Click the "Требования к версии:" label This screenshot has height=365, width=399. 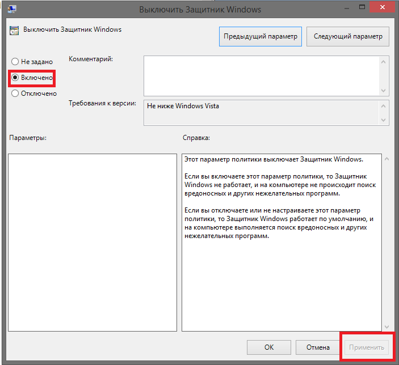point(102,103)
